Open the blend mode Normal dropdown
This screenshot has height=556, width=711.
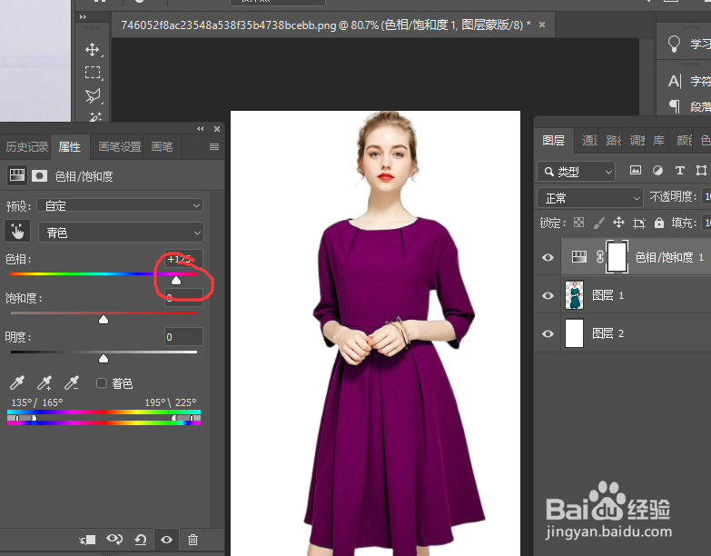click(x=590, y=198)
